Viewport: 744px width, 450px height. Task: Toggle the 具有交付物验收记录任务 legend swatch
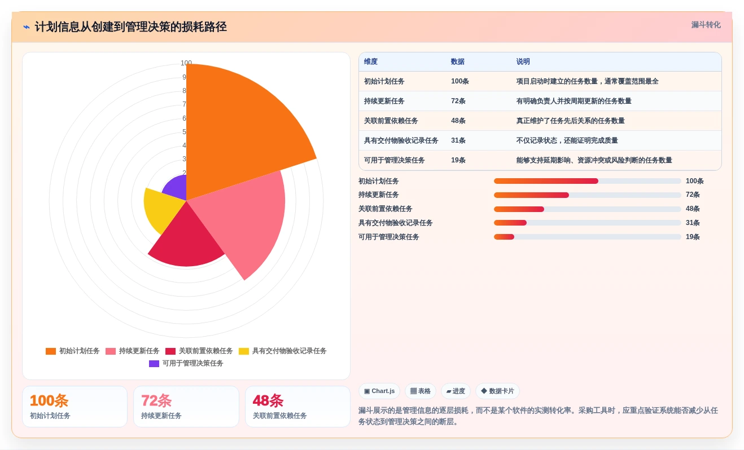point(244,351)
